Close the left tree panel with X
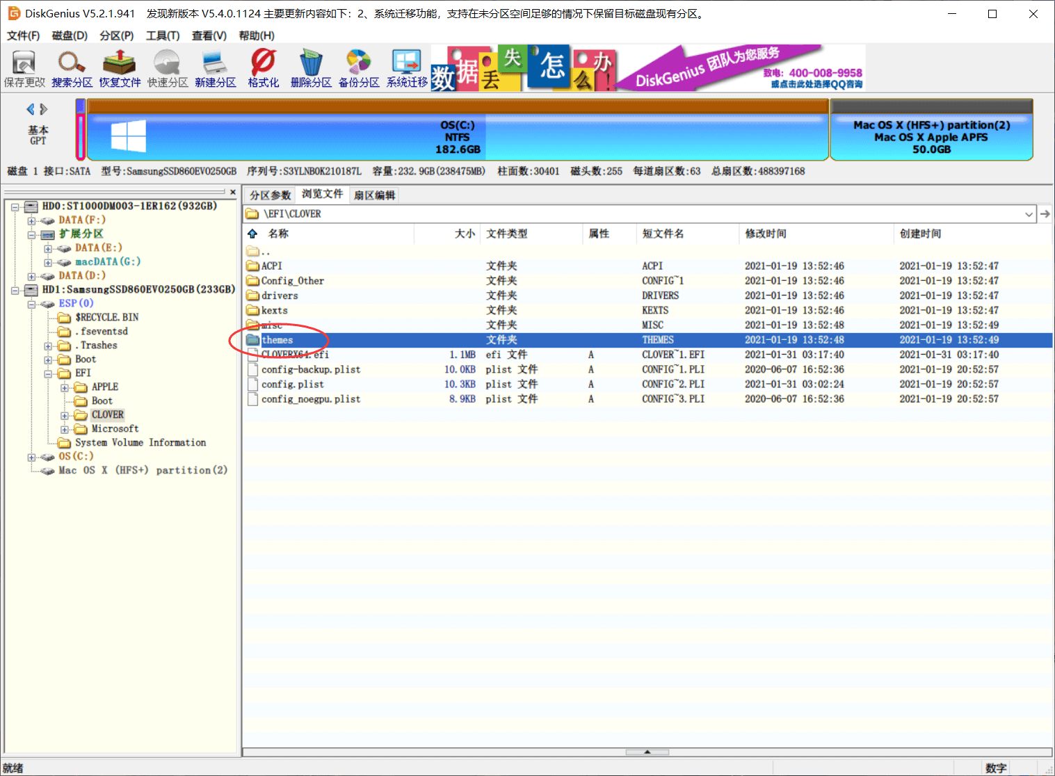Image resolution: width=1055 pixels, height=776 pixels. [233, 192]
